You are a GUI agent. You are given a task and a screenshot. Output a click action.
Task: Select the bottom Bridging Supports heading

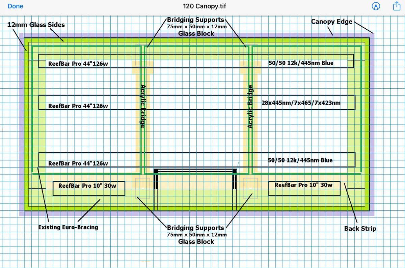point(195,228)
